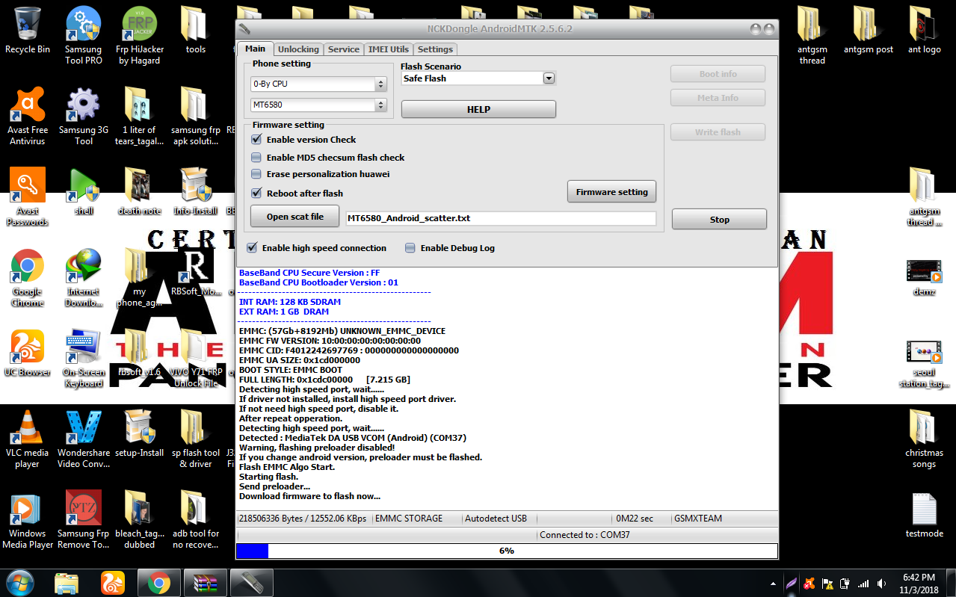Open demz video file icon
Viewport: 956px width, 597px height.
(924, 277)
